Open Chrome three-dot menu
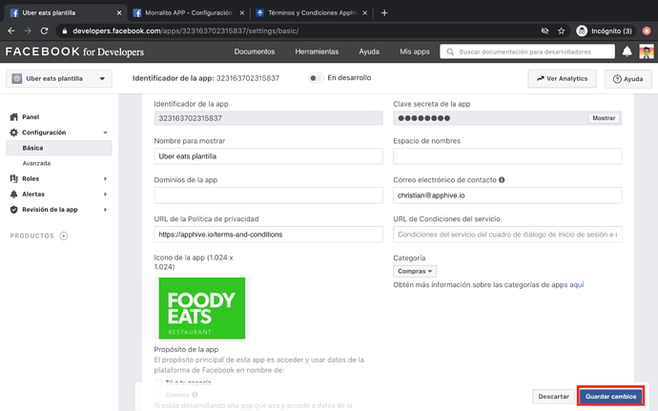 pos(646,31)
